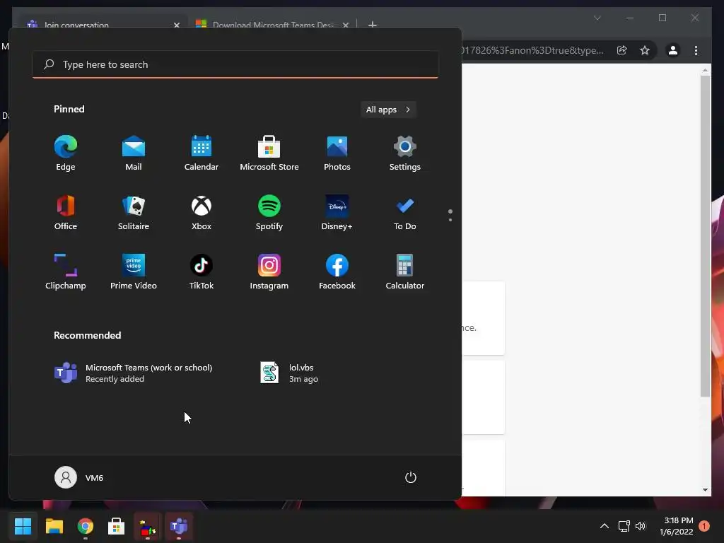Click the Chrome page vertical scrollbar
Image resolution: width=724 pixels, height=543 pixels.
[x=705, y=235]
